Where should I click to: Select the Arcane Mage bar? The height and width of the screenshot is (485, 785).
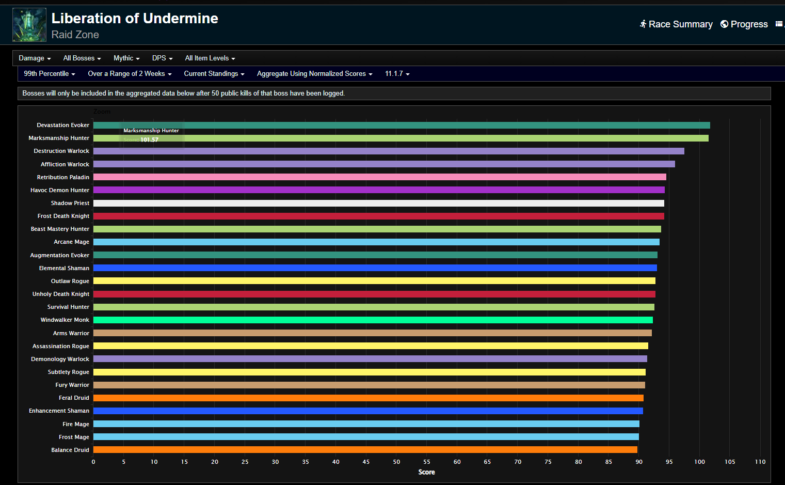pyautogui.click(x=376, y=242)
